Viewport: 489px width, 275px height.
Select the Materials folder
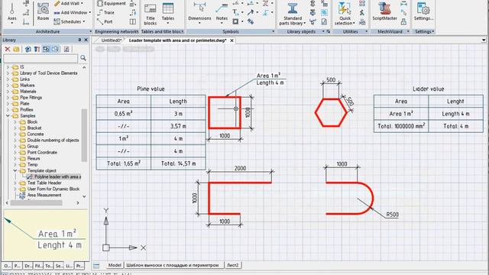tap(28, 92)
